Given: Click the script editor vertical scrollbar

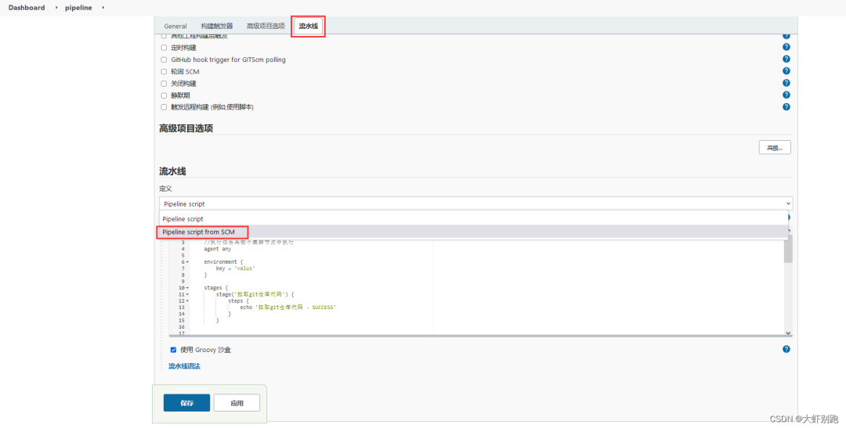Looking at the screenshot, I should pyautogui.click(x=788, y=286).
